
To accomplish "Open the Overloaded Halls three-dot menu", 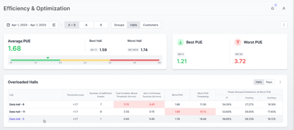I will click(x=280, y=82).
